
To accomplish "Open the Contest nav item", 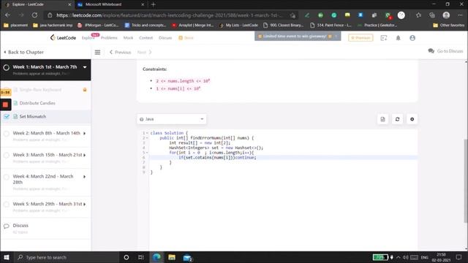I will (x=146, y=38).
